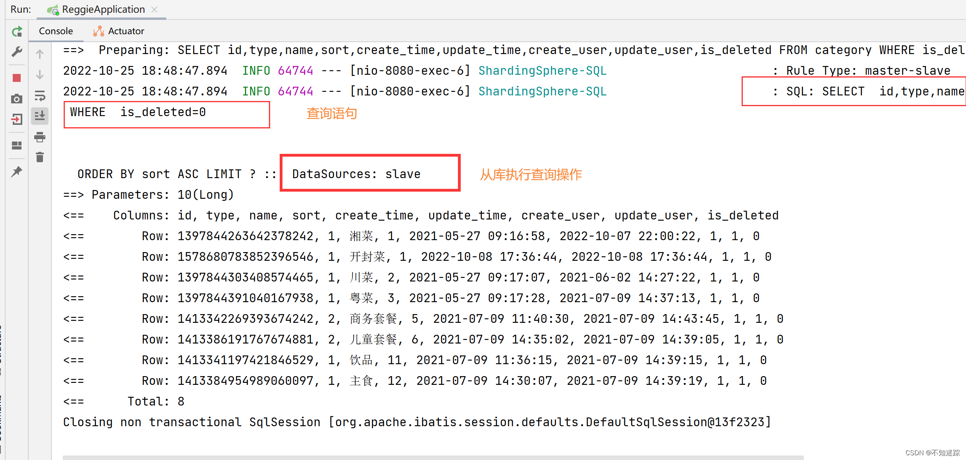Jump up the stack trace arrow

pyautogui.click(x=40, y=54)
